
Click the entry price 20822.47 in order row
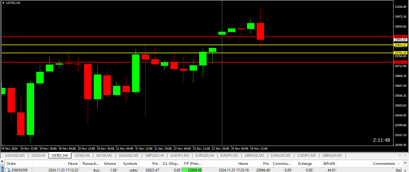[x=152, y=170]
